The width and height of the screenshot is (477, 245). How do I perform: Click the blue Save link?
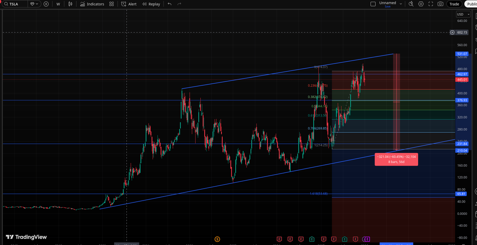point(388,7)
